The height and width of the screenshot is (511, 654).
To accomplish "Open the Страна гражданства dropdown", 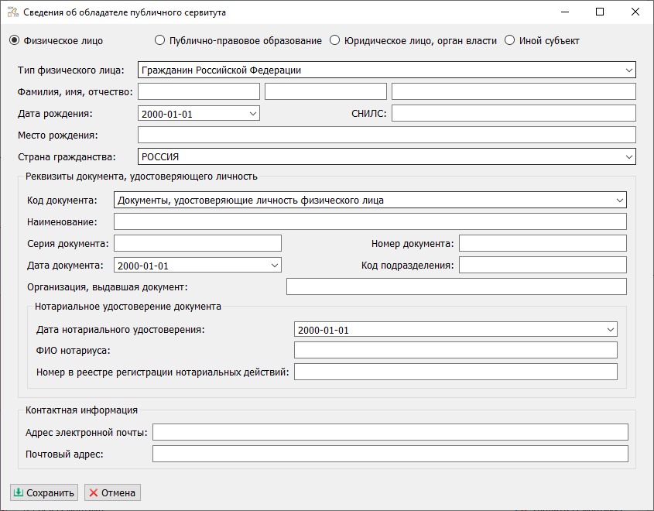I will 628,157.
